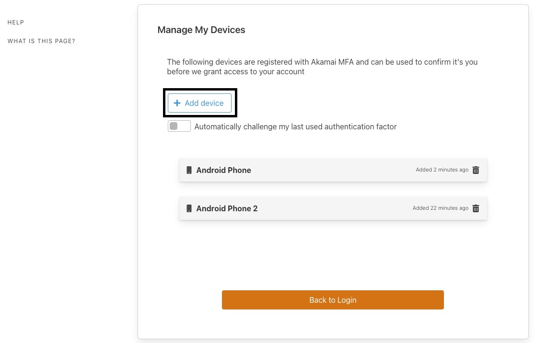
Task: Click trash icon for Android Phone 2
Action: pos(476,208)
